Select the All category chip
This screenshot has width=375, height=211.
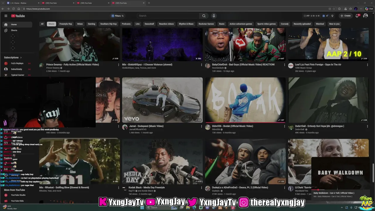(x=42, y=24)
